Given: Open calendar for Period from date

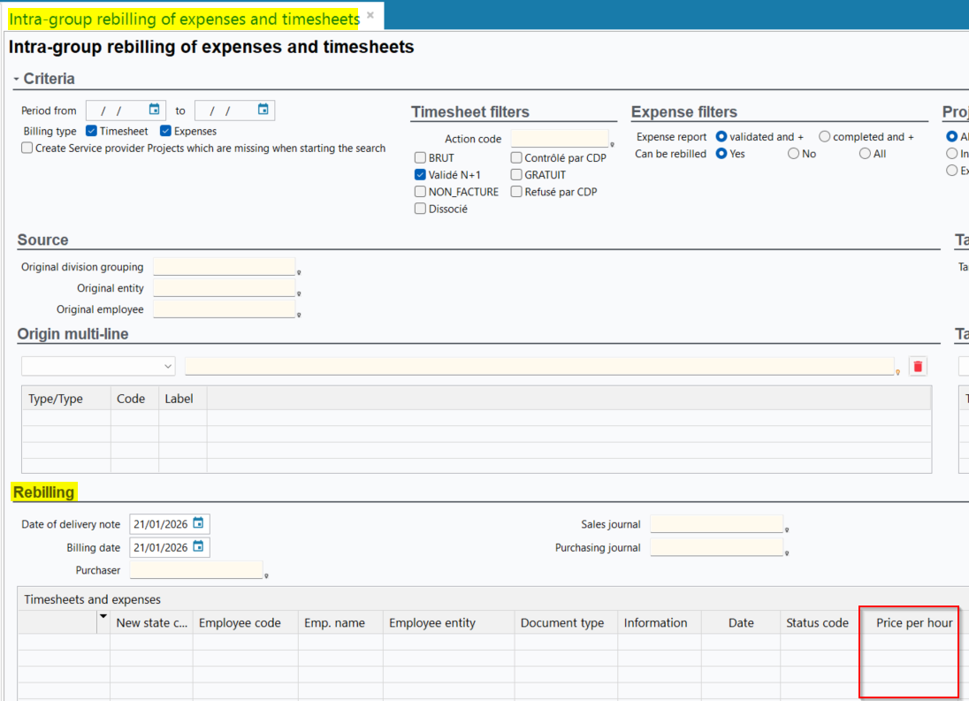Looking at the screenshot, I should pos(155,110).
